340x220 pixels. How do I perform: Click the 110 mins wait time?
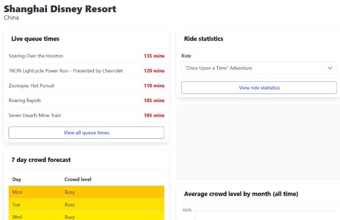pyautogui.click(x=154, y=86)
